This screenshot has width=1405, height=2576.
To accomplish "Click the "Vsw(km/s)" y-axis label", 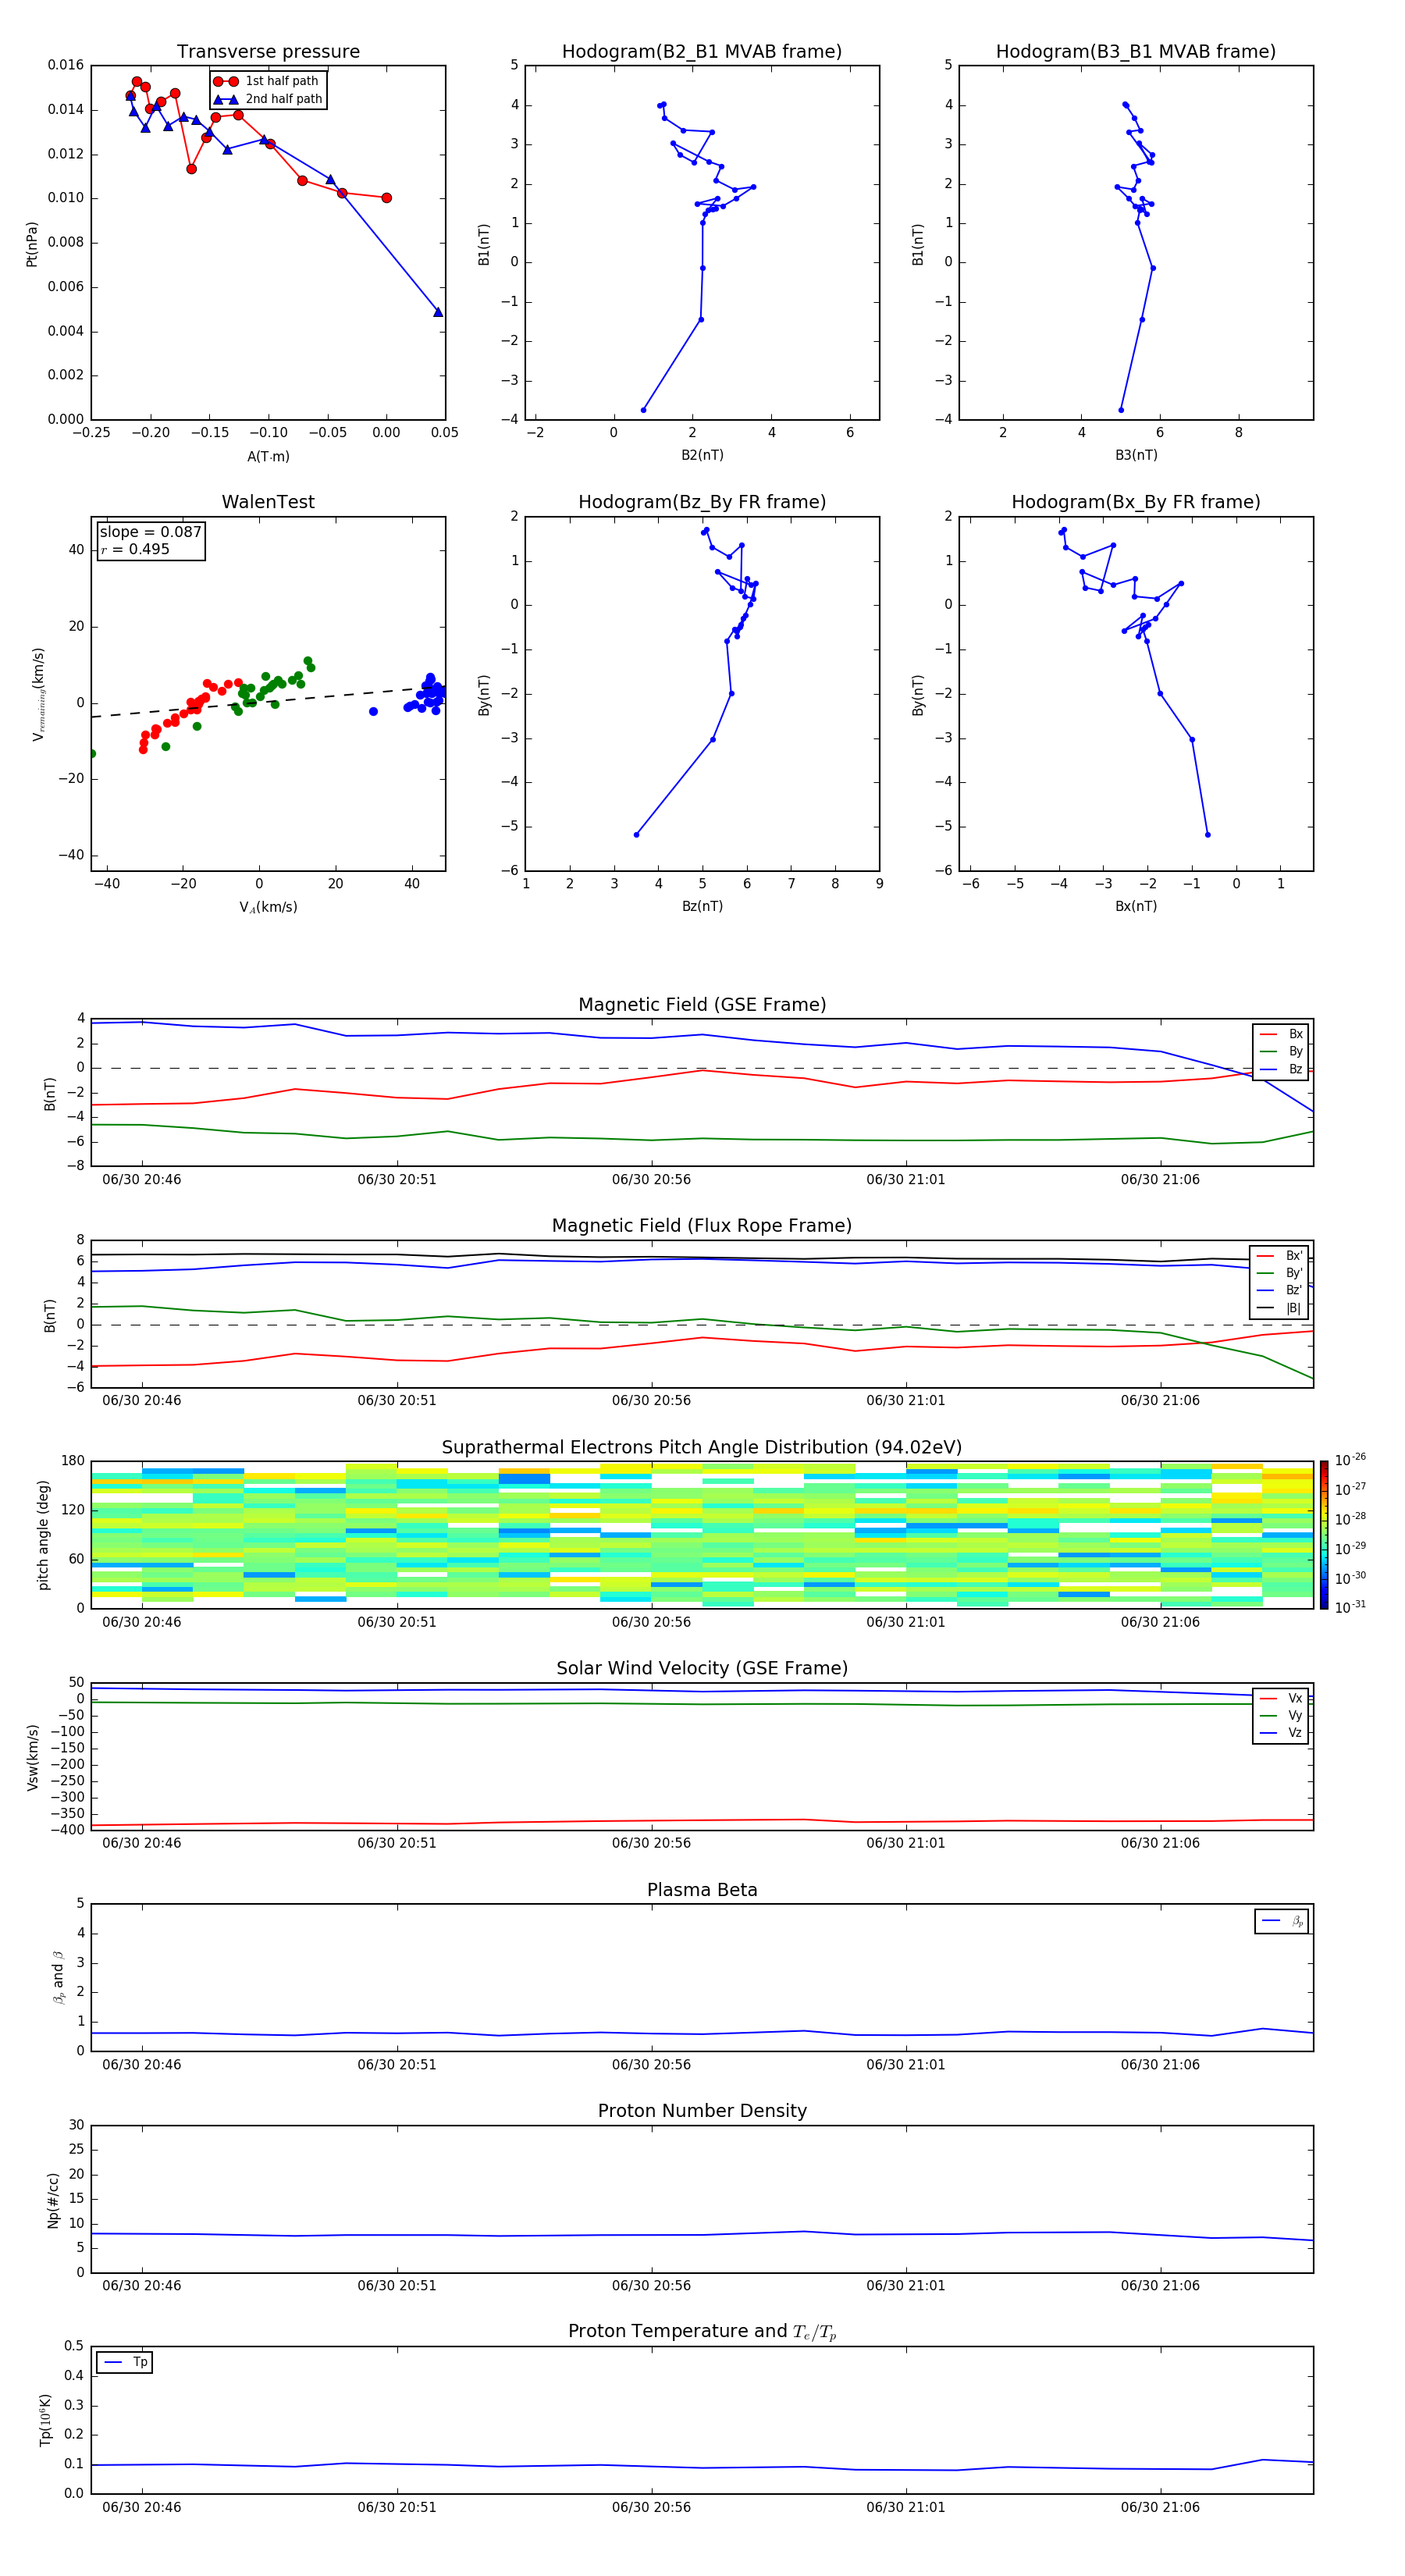I will [x=32, y=1756].
